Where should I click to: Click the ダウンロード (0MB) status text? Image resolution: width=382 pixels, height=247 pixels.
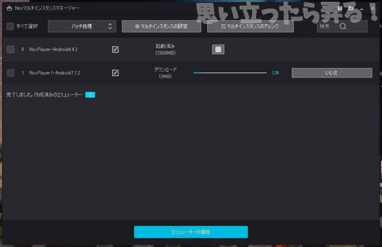165,73
